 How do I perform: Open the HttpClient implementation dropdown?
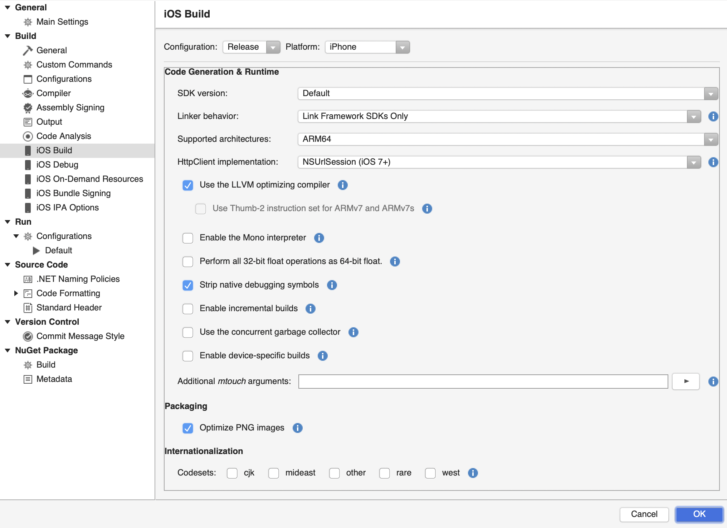[499, 162]
